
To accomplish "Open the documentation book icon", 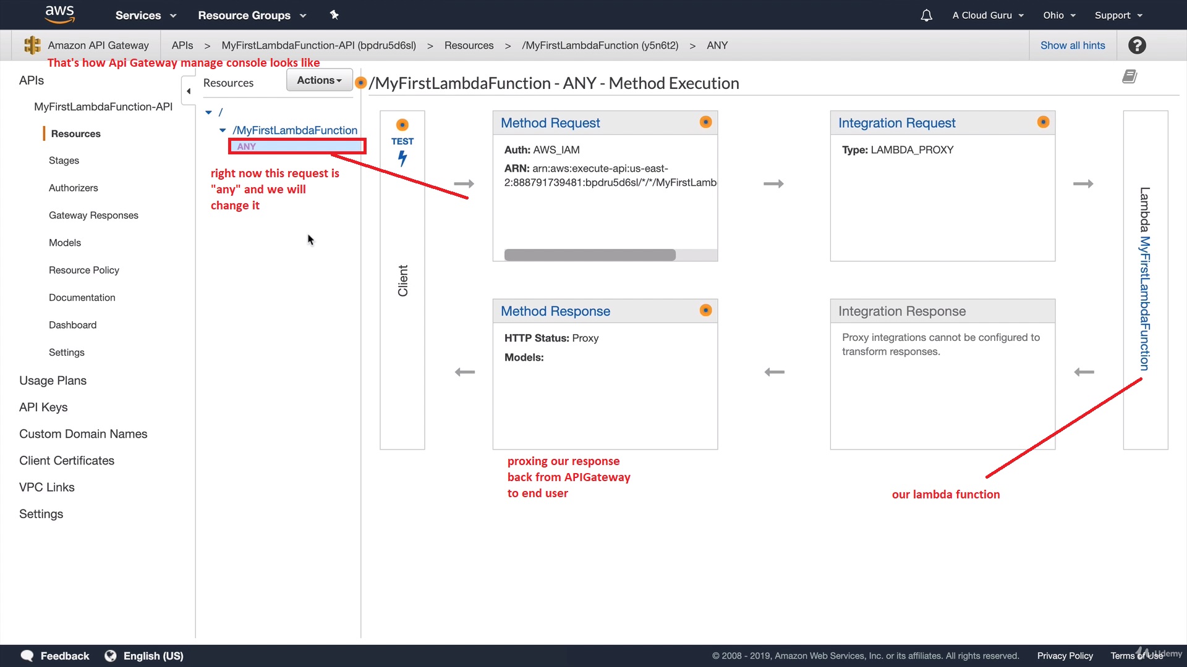I will click(x=1130, y=77).
